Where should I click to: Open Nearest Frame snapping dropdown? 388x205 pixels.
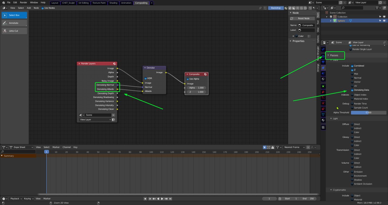click(294, 147)
